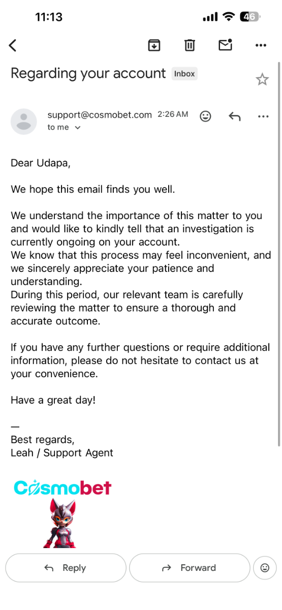Open the top toolbar three-dot menu
Image resolution: width=282 pixels, height=610 pixels.
coord(261,45)
